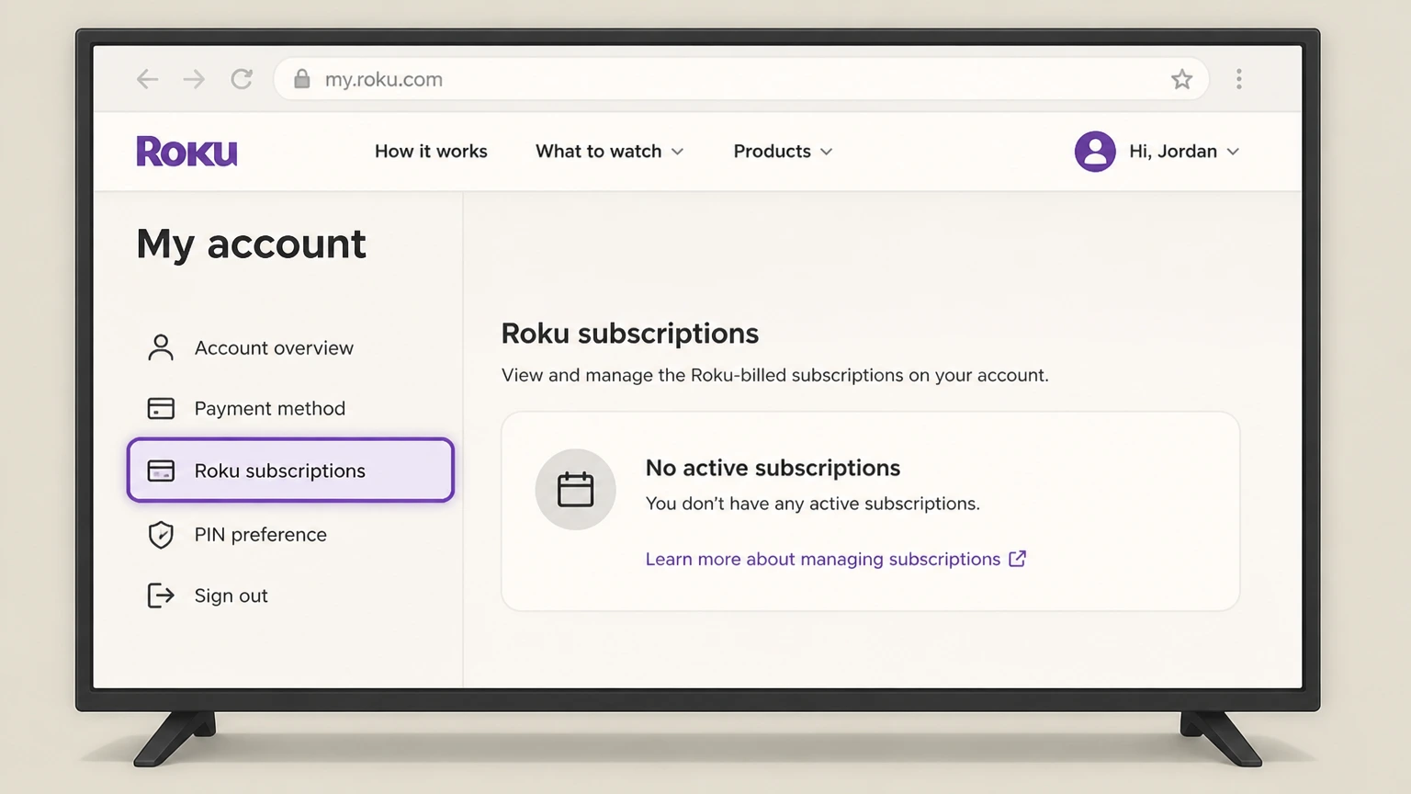This screenshot has height=794, width=1411.
Task: Click the padlock icon in the address bar
Action: [301, 79]
